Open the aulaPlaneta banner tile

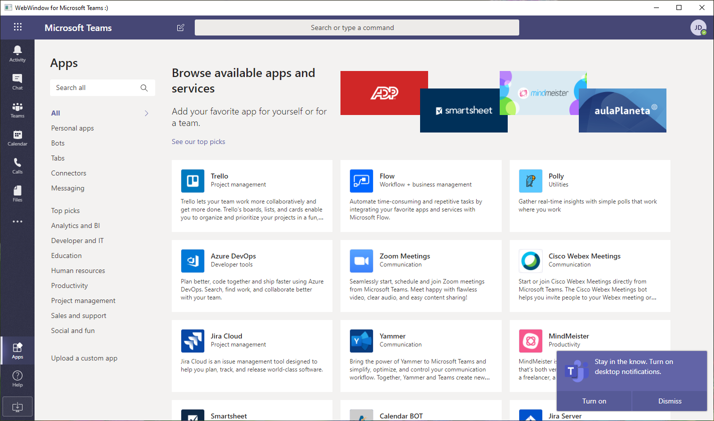click(x=622, y=110)
